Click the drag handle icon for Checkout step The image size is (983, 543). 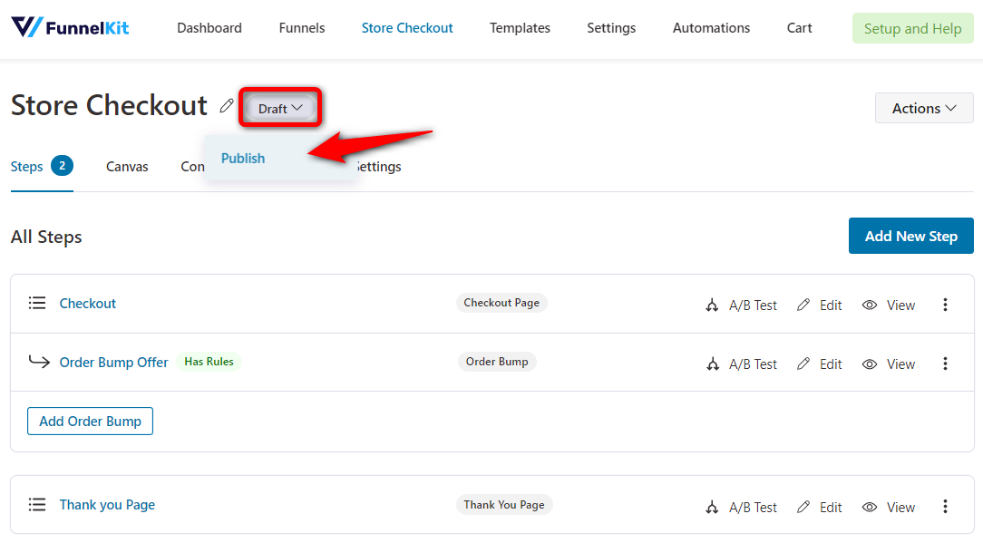click(37, 304)
